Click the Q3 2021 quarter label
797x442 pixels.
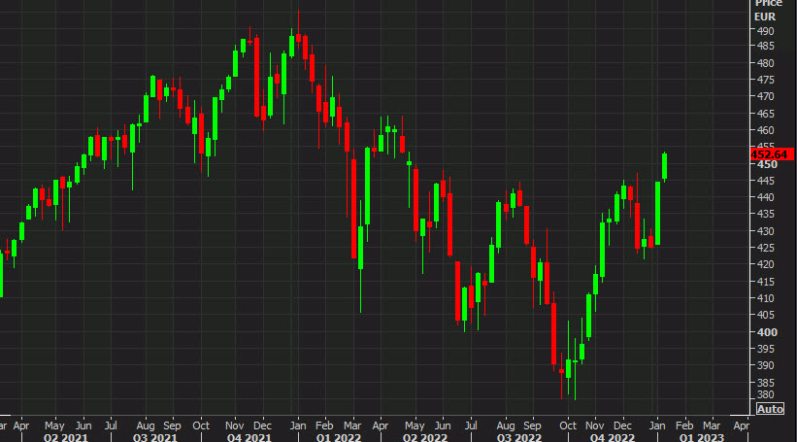[x=155, y=437]
